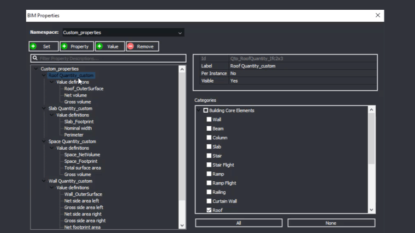This screenshot has width=415, height=233.
Task: Click the Visible value Yes
Action: pyautogui.click(x=303, y=81)
